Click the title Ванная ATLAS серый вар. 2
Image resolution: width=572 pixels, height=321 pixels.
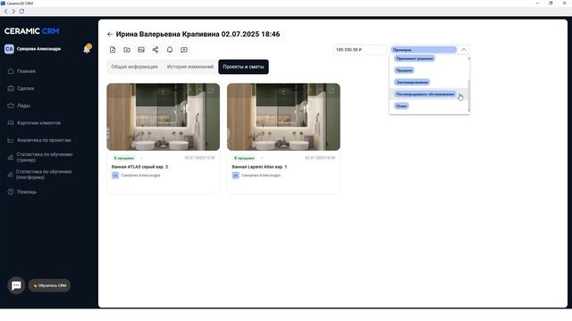pos(139,167)
